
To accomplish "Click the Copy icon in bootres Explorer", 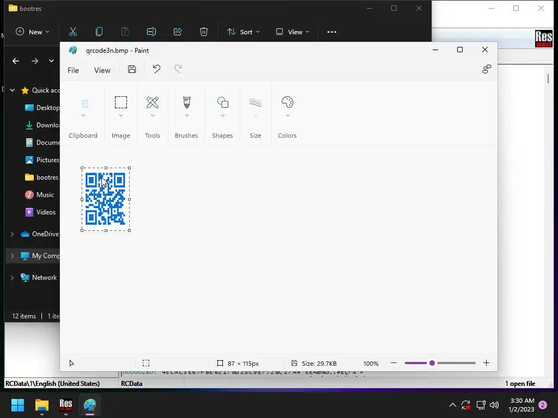I will pyautogui.click(x=99, y=32).
